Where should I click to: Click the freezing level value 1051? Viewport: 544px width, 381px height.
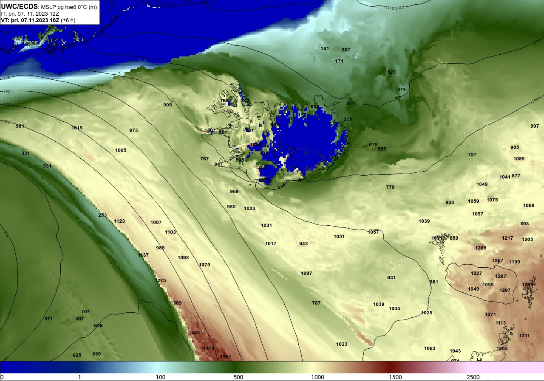click(339, 236)
